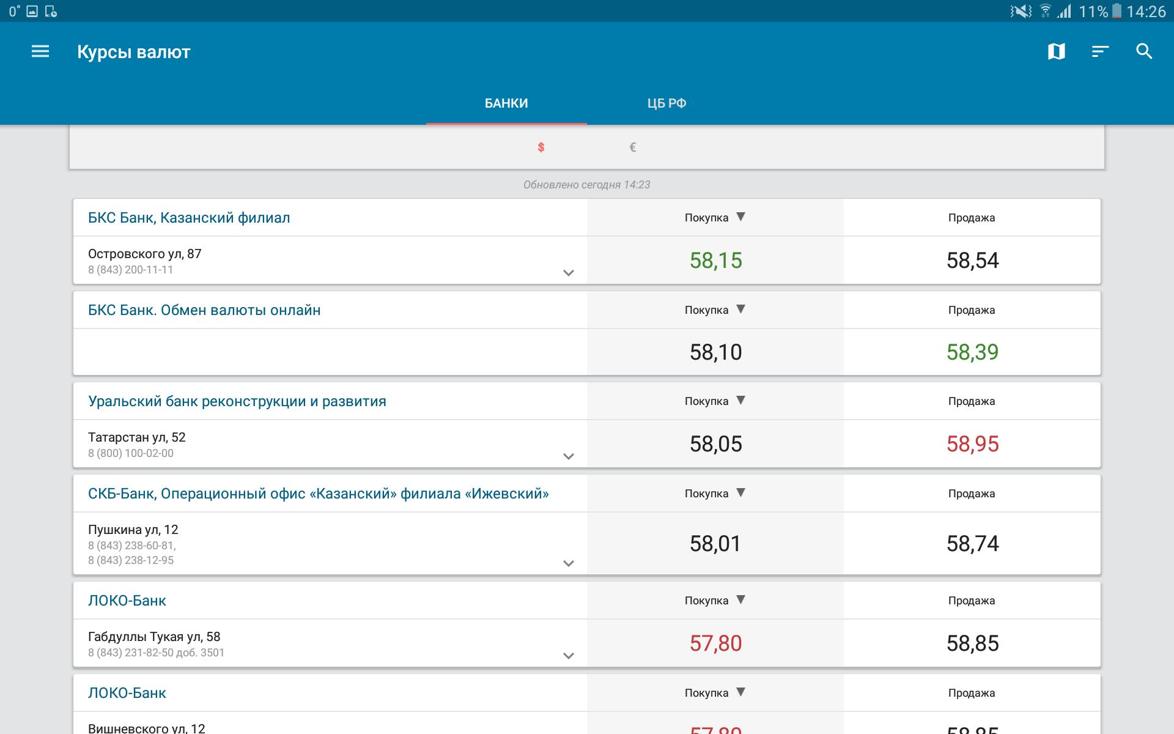Tap Продажа header in ЛОКО-Банк Вишневского card

coord(972,693)
